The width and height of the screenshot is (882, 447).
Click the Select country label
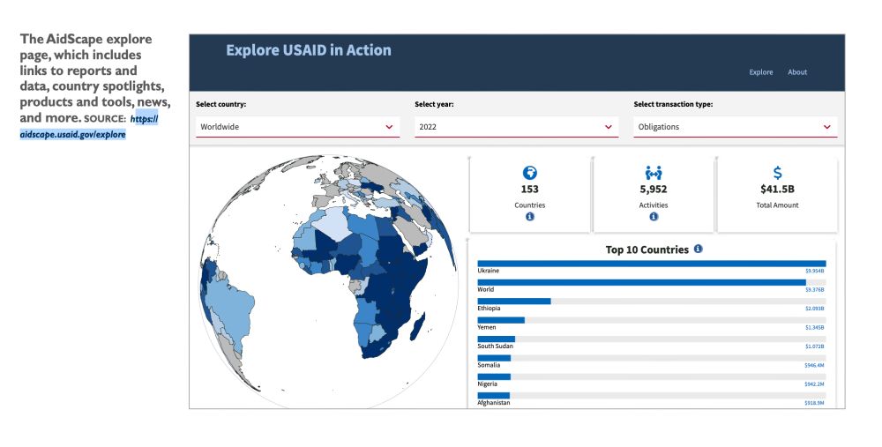221,105
